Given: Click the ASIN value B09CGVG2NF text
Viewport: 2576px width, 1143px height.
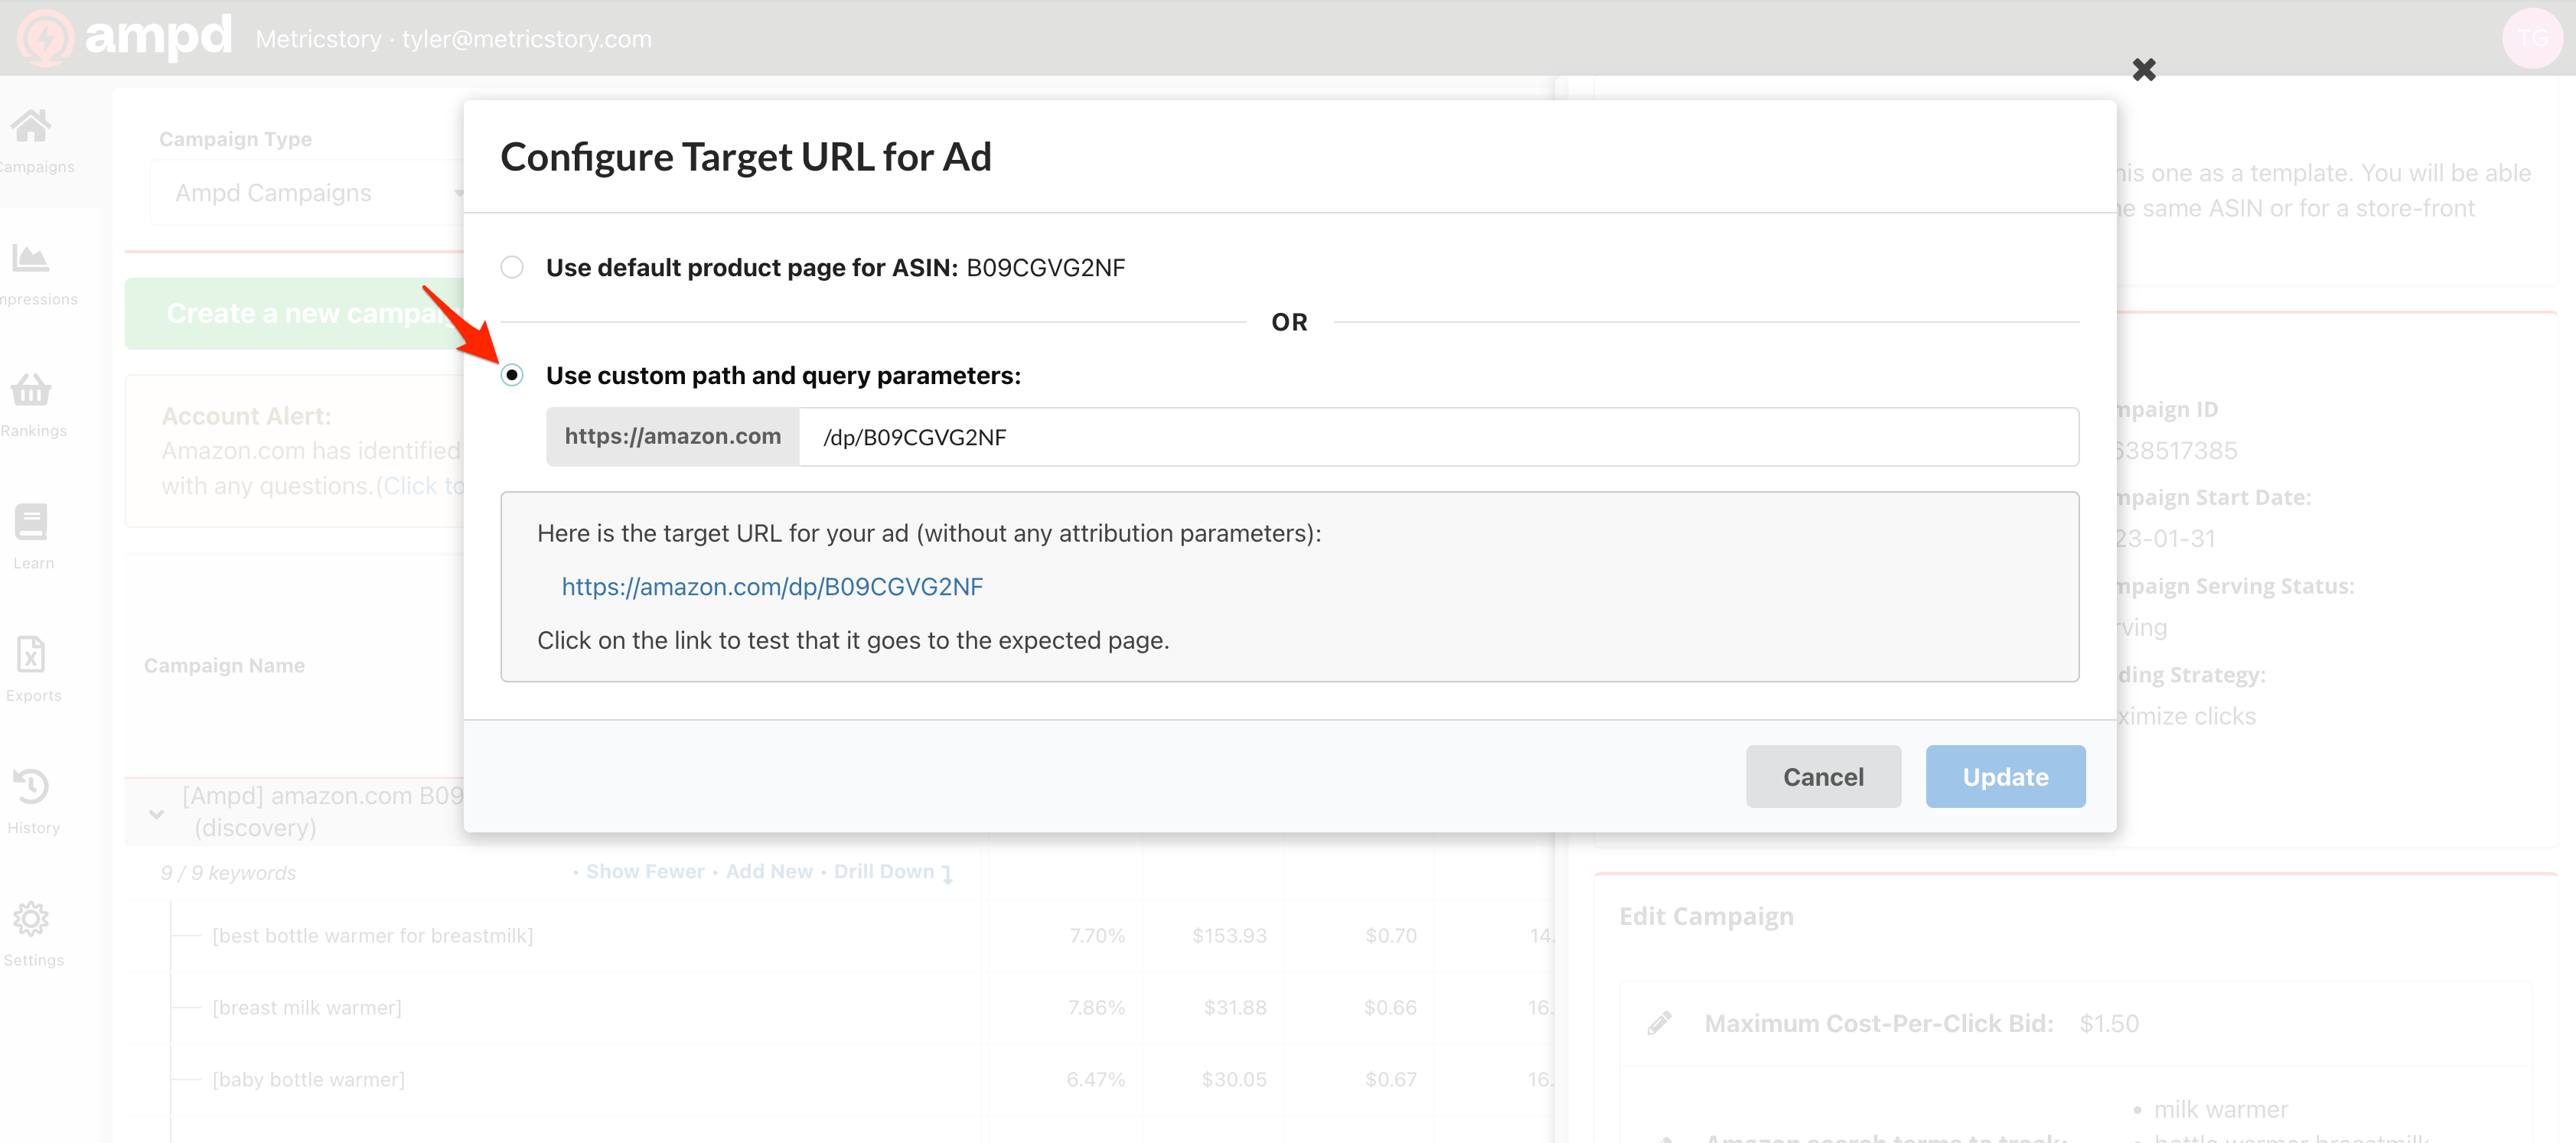Looking at the screenshot, I should tap(1045, 267).
